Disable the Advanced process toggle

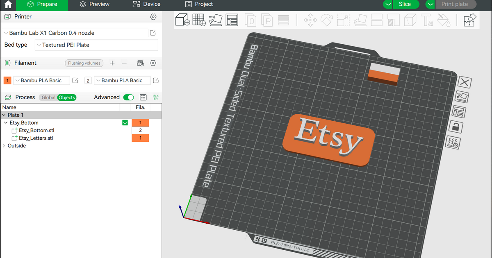(x=128, y=97)
